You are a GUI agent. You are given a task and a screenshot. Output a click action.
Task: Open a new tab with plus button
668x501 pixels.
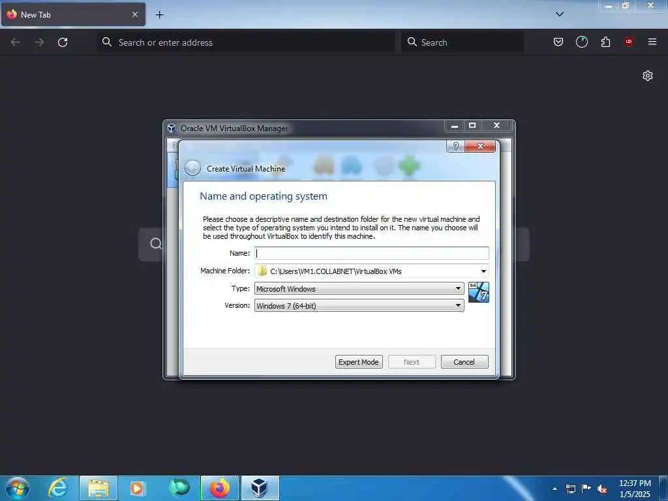click(159, 15)
